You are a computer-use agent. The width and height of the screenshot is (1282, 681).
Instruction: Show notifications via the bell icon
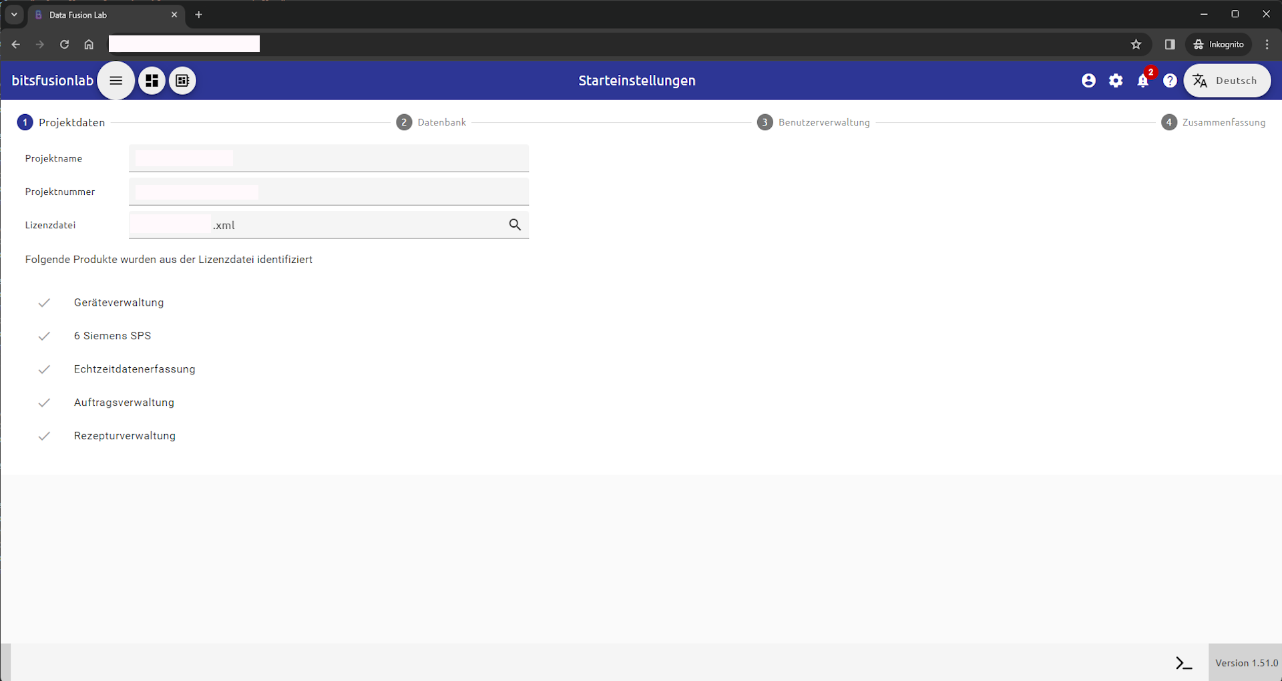[1143, 81]
